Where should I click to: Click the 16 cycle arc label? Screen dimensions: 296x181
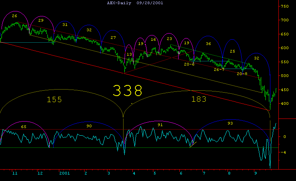[x=153, y=40]
